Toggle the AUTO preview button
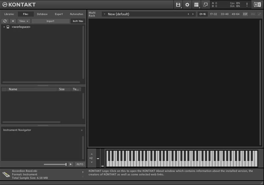The height and width of the screenshot is (185, 264). click(x=80, y=164)
